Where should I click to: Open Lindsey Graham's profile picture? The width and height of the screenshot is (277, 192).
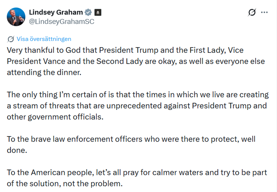[x=16, y=17]
